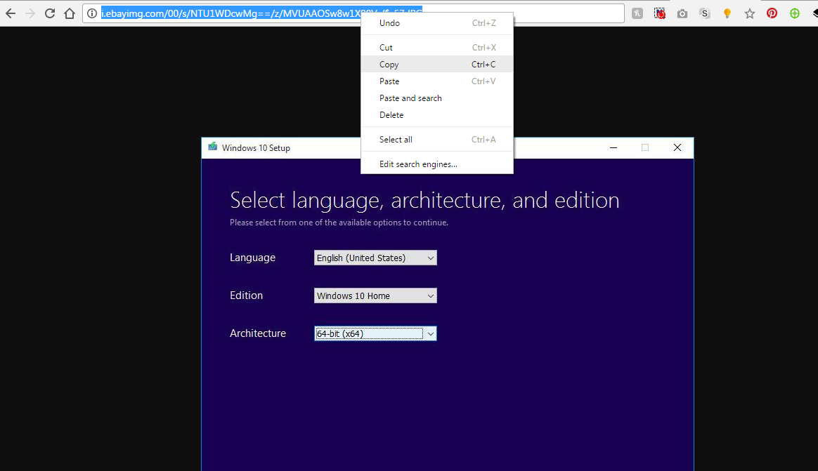
Task: View site information via the info icon
Action: tap(92, 13)
